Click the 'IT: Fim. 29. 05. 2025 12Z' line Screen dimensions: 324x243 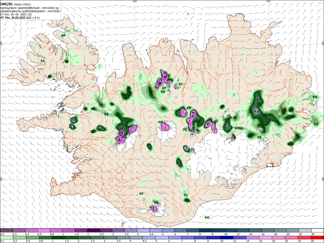pyautogui.click(x=16, y=14)
